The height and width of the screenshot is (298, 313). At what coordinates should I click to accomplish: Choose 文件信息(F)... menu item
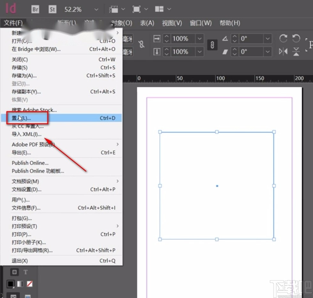click(61, 208)
